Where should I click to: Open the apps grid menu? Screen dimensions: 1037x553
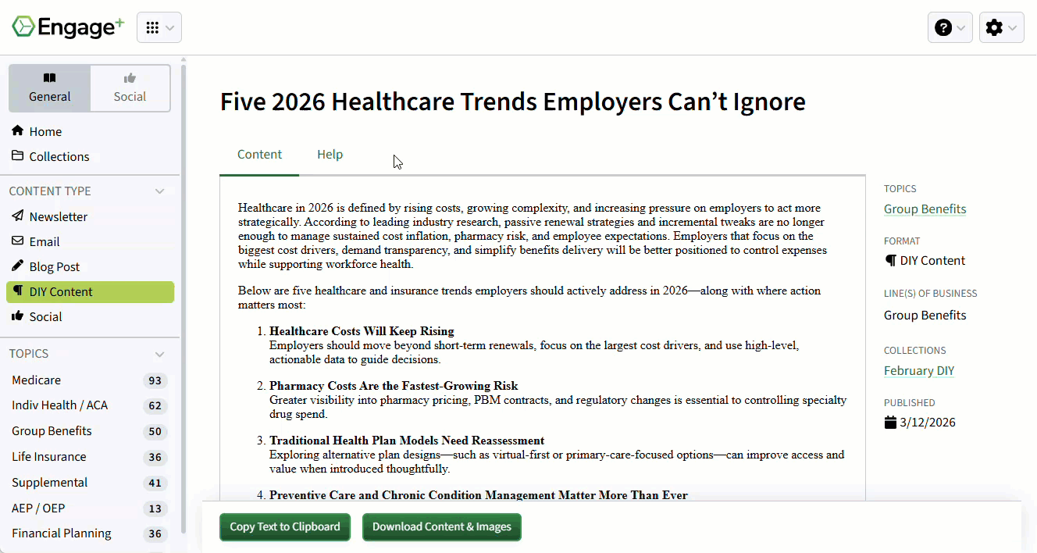tap(159, 27)
